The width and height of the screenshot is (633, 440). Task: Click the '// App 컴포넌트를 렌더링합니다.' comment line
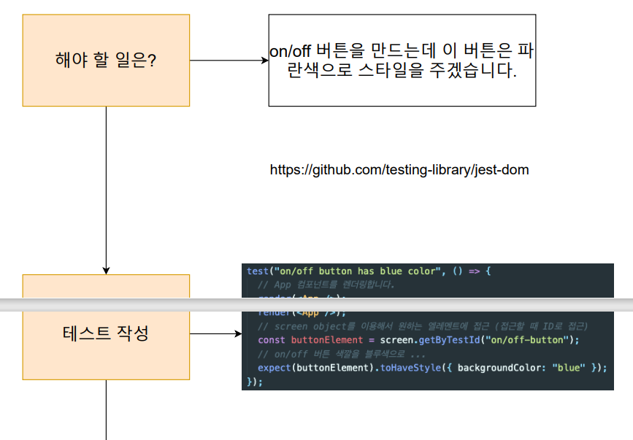click(326, 285)
